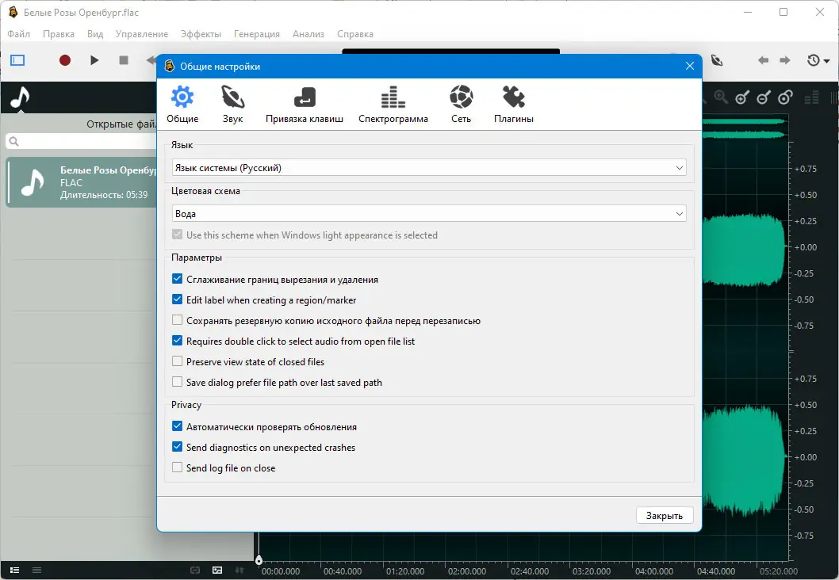Uncheck Send diagnostics on unexpected crashes
839x580 pixels.
(177, 447)
